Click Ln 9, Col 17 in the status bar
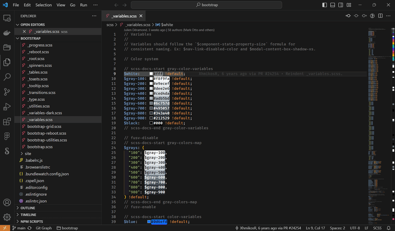This screenshot has height=231, width=395. point(315,228)
